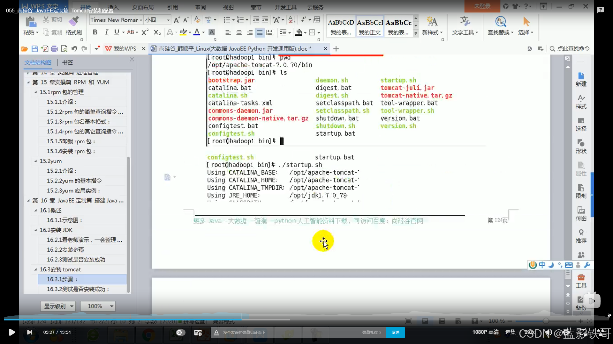Toggle character shading A button
Viewport: 613px width, 344px height.
pos(211,32)
